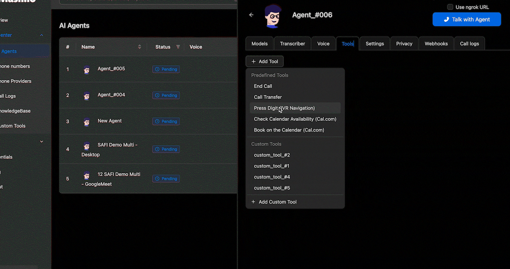
Task: Open Agent_#004 row name
Action: coord(111,95)
